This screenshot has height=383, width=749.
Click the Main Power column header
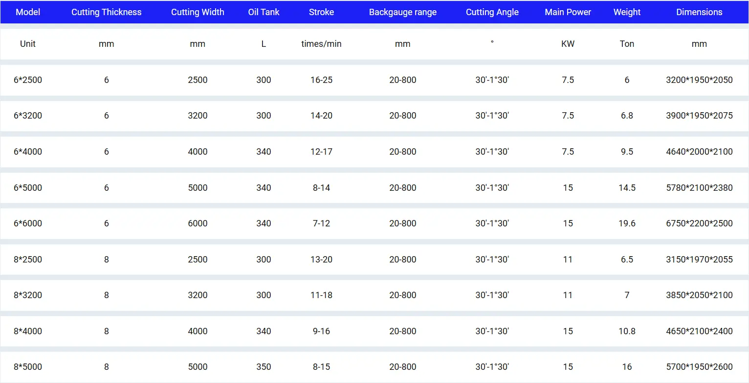[568, 12]
